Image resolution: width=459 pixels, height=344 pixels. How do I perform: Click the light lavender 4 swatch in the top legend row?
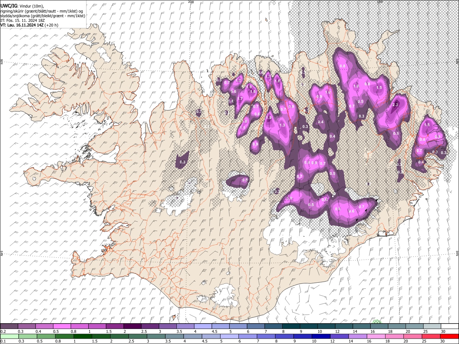pyautogui.click(x=203, y=326)
